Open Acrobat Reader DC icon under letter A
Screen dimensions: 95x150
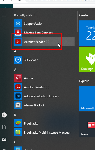(18, 87)
